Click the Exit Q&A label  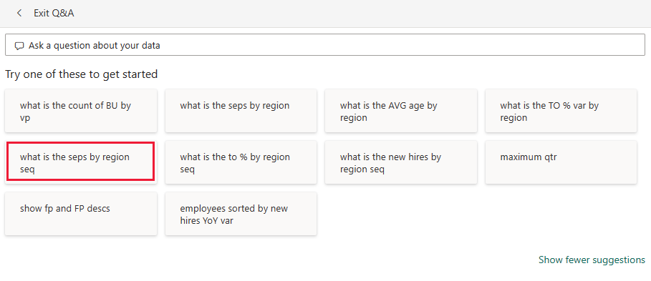(x=54, y=14)
